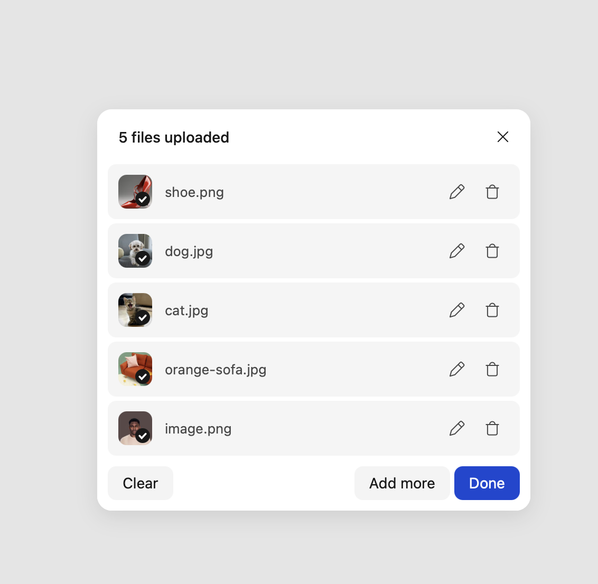Click the edit pencil icon for shoe.png
This screenshot has width=598, height=584.
tap(457, 192)
